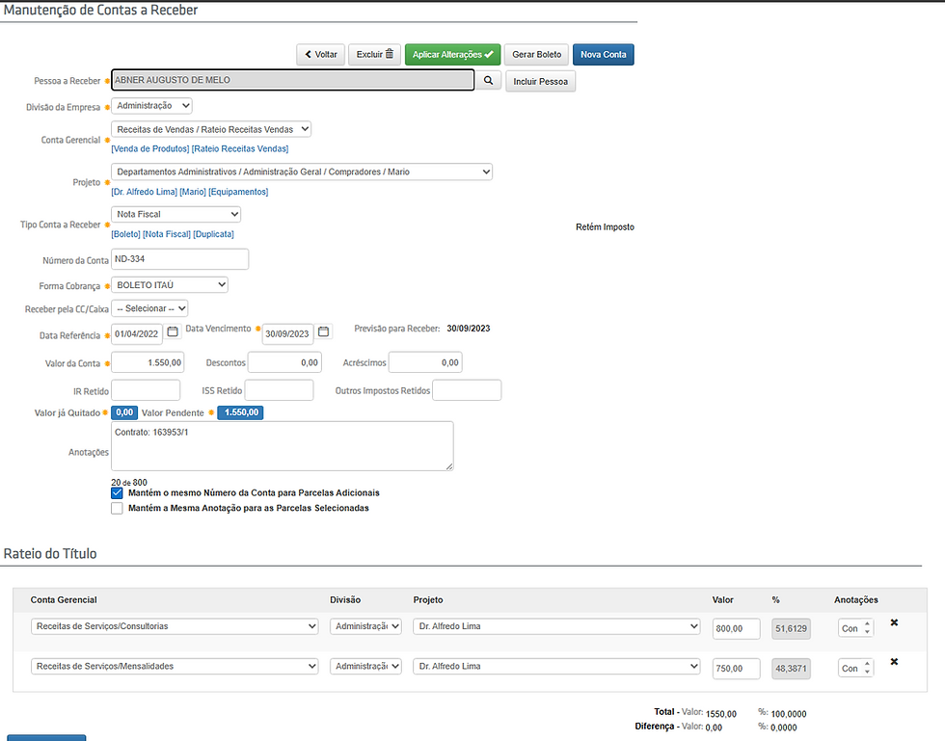Open Conta Gerencial dropdown at top
The image size is (945, 741).
point(211,129)
